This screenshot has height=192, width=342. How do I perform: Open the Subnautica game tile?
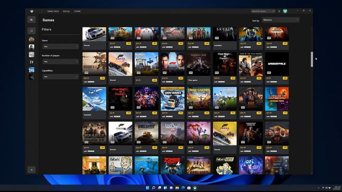(146, 165)
